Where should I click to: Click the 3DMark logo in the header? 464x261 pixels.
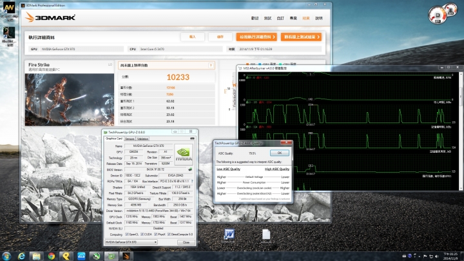tap(50, 17)
